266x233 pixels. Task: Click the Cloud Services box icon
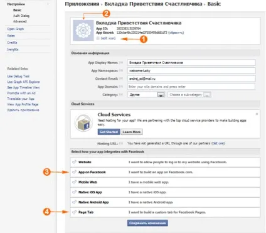coord(83,123)
